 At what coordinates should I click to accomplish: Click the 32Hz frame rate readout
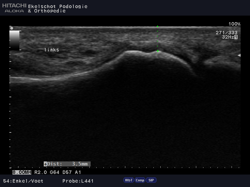click(228, 37)
